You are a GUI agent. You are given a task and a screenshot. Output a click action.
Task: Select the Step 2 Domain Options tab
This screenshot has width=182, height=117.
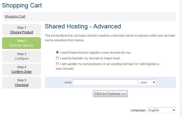click(22, 43)
